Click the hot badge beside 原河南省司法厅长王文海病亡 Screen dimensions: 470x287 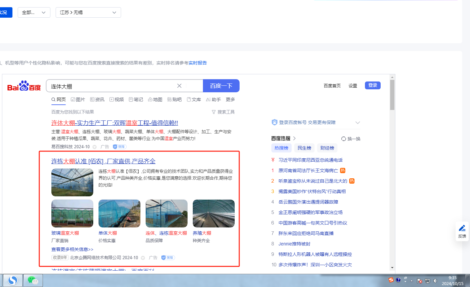pos(343,170)
